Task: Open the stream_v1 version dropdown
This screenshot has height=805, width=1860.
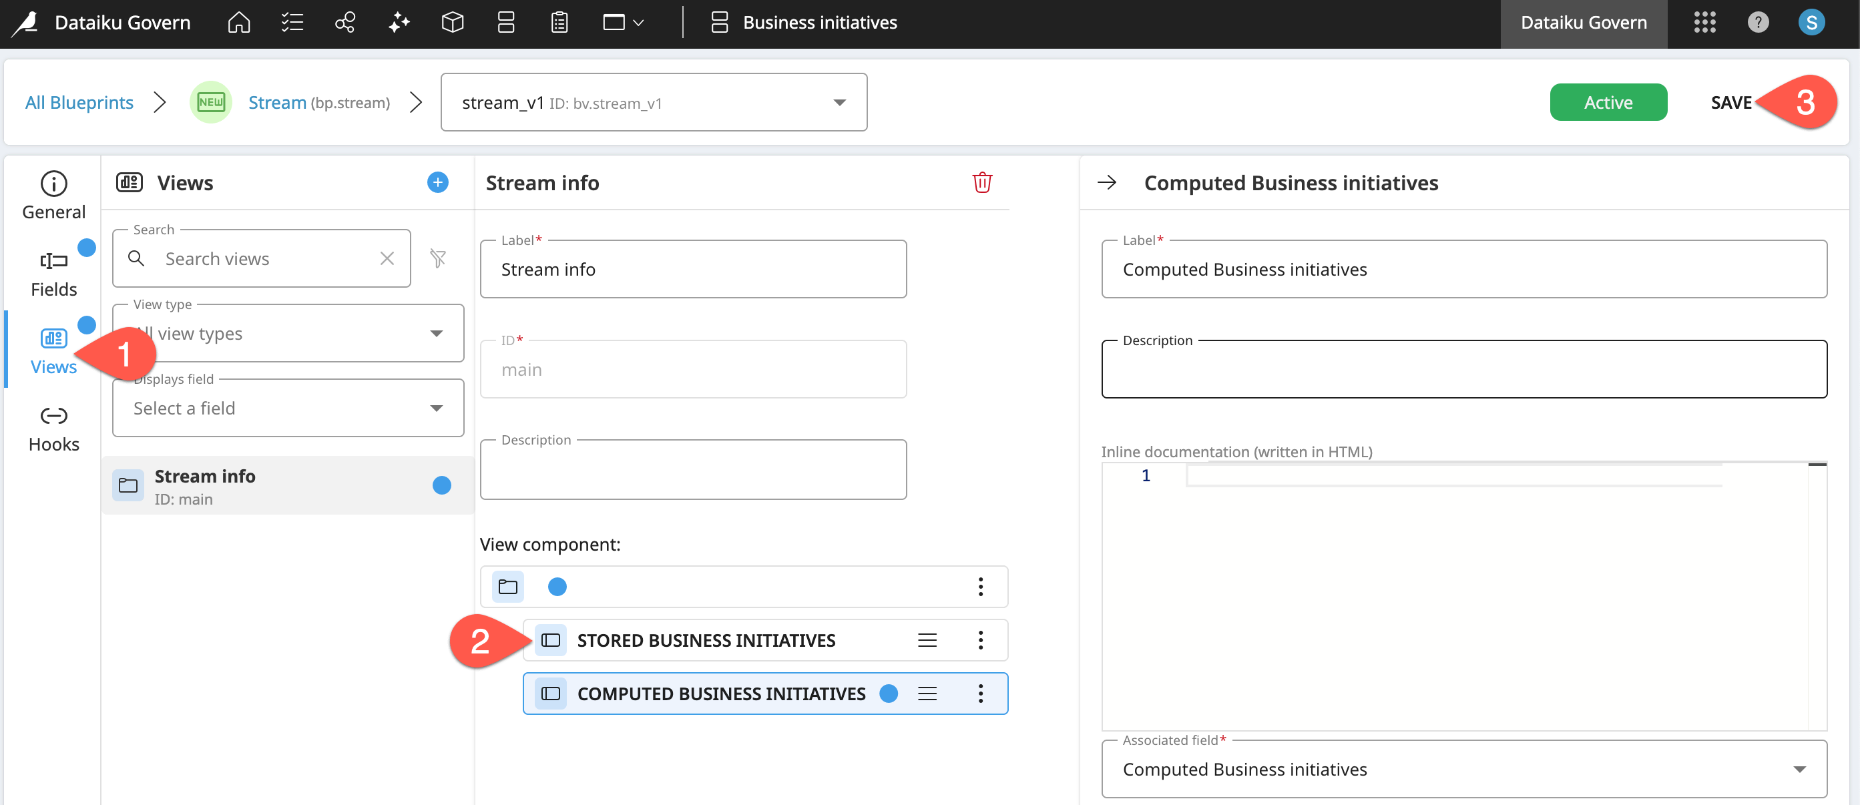Action: pyautogui.click(x=839, y=102)
